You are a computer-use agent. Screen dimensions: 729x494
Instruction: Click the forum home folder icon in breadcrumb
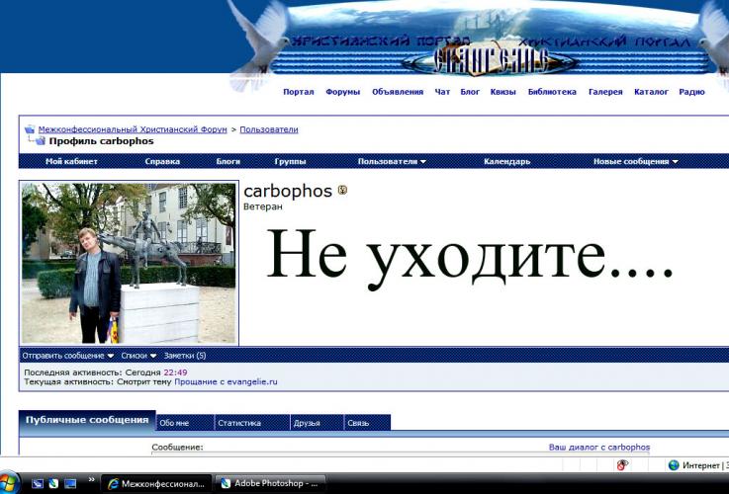coord(30,129)
